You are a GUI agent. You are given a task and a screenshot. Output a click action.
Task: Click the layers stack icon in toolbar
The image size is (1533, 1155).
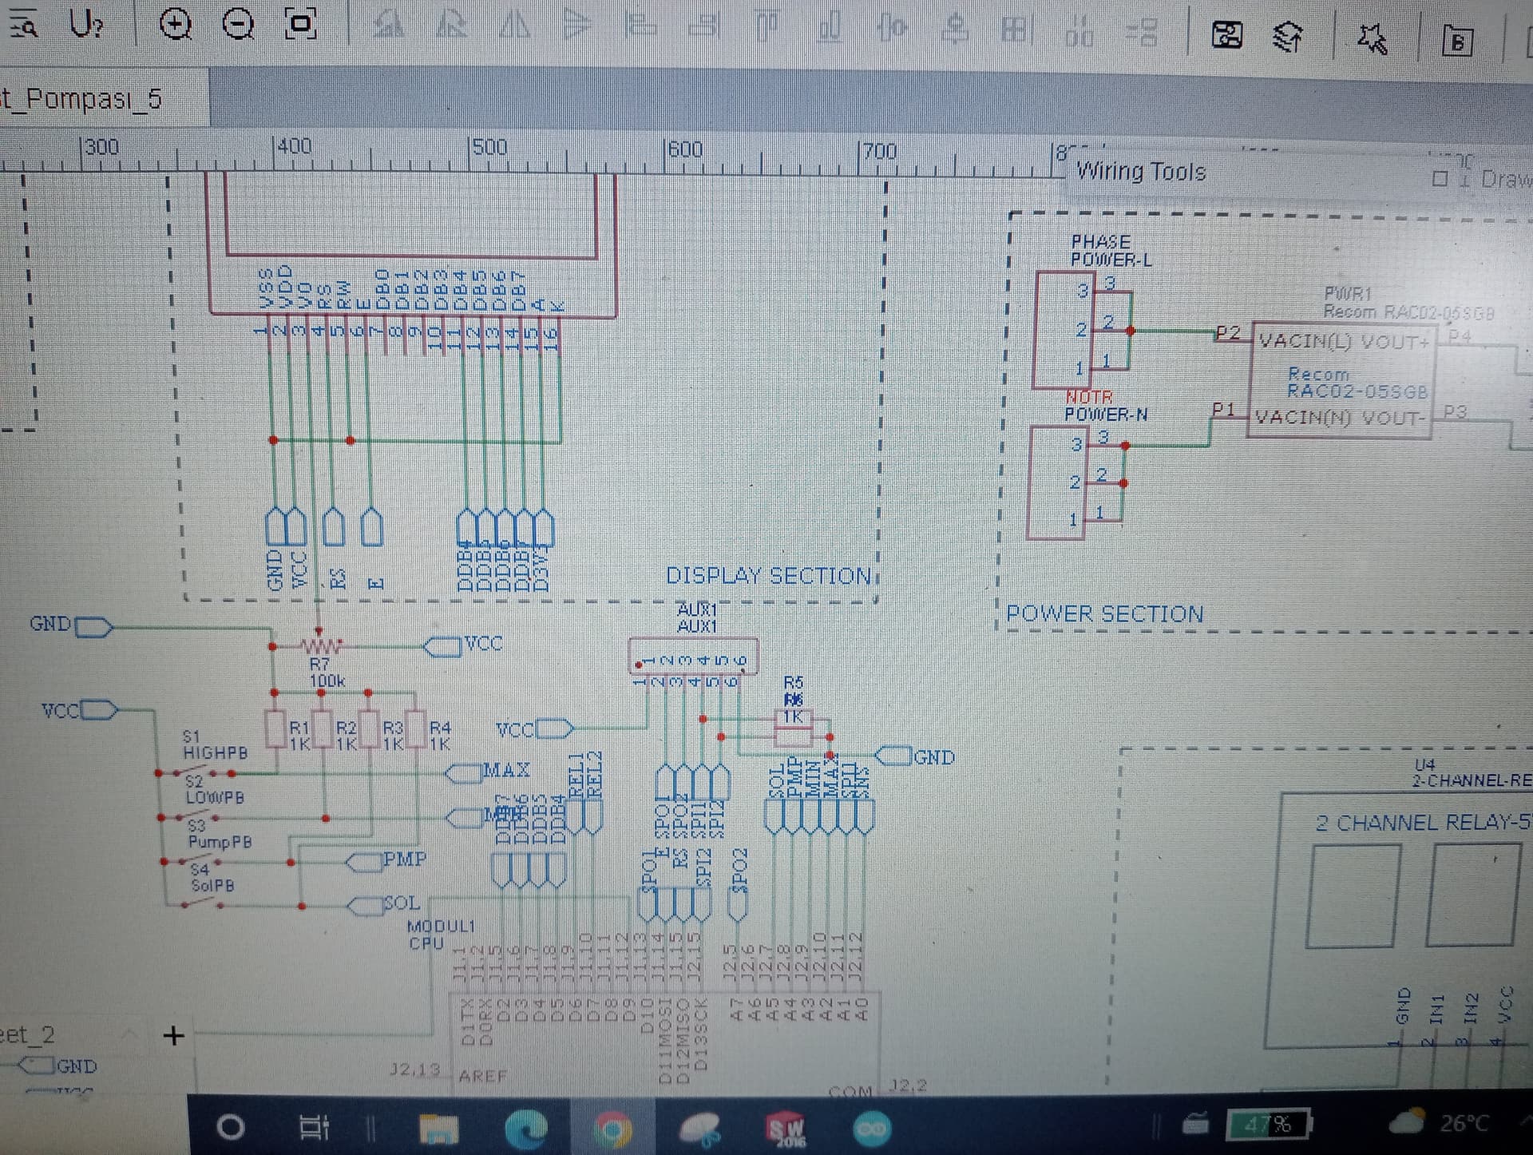(1286, 37)
